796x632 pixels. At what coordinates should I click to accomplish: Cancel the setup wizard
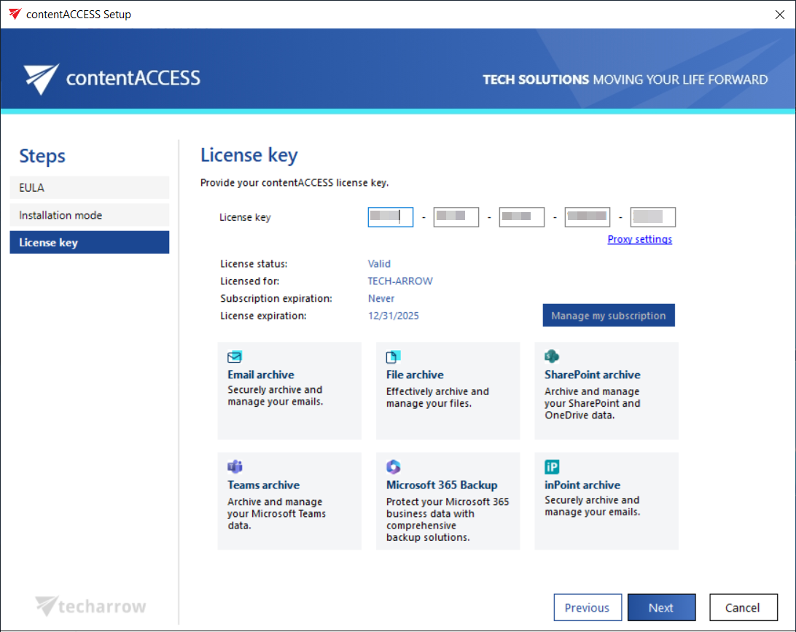pos(742,608)
